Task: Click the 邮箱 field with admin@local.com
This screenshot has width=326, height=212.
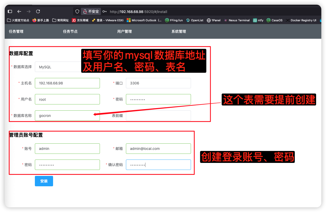Action: click(158, 149)
